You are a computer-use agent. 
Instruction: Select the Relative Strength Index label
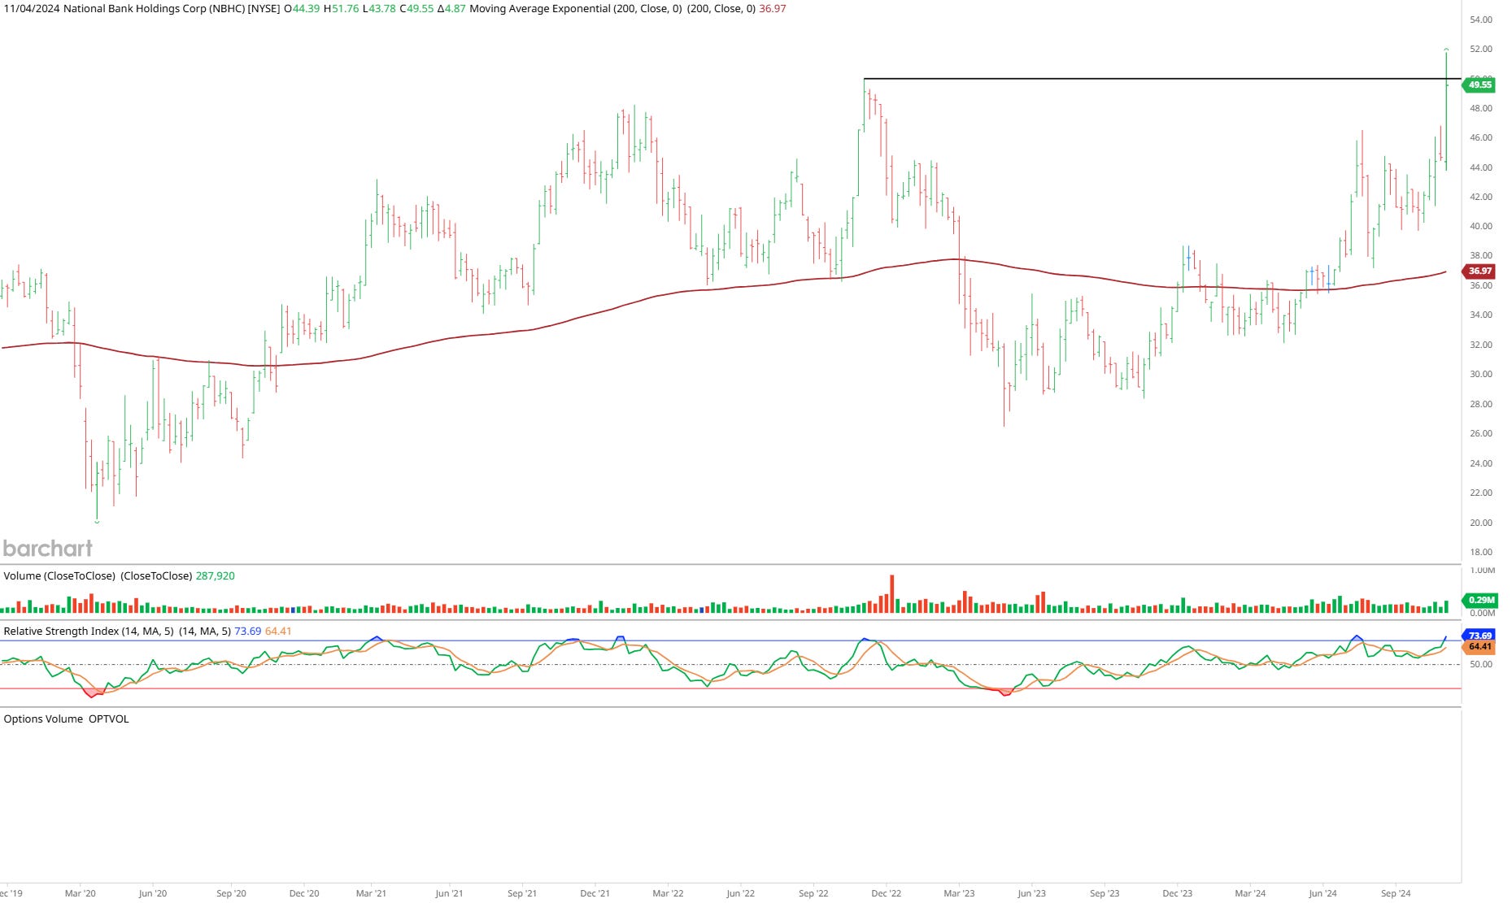click(x=61, y=632)
